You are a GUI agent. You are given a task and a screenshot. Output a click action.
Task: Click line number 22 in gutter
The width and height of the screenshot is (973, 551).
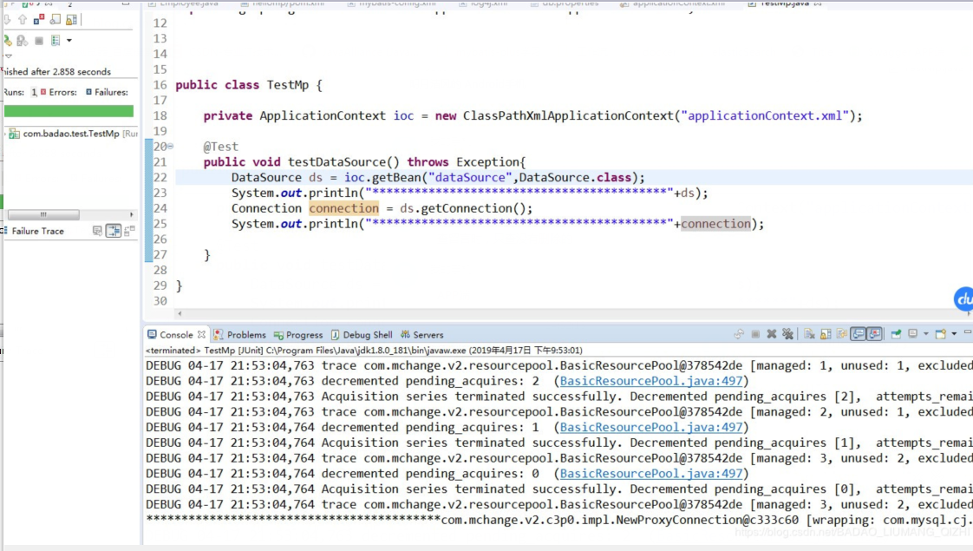[x=160, y=178]
